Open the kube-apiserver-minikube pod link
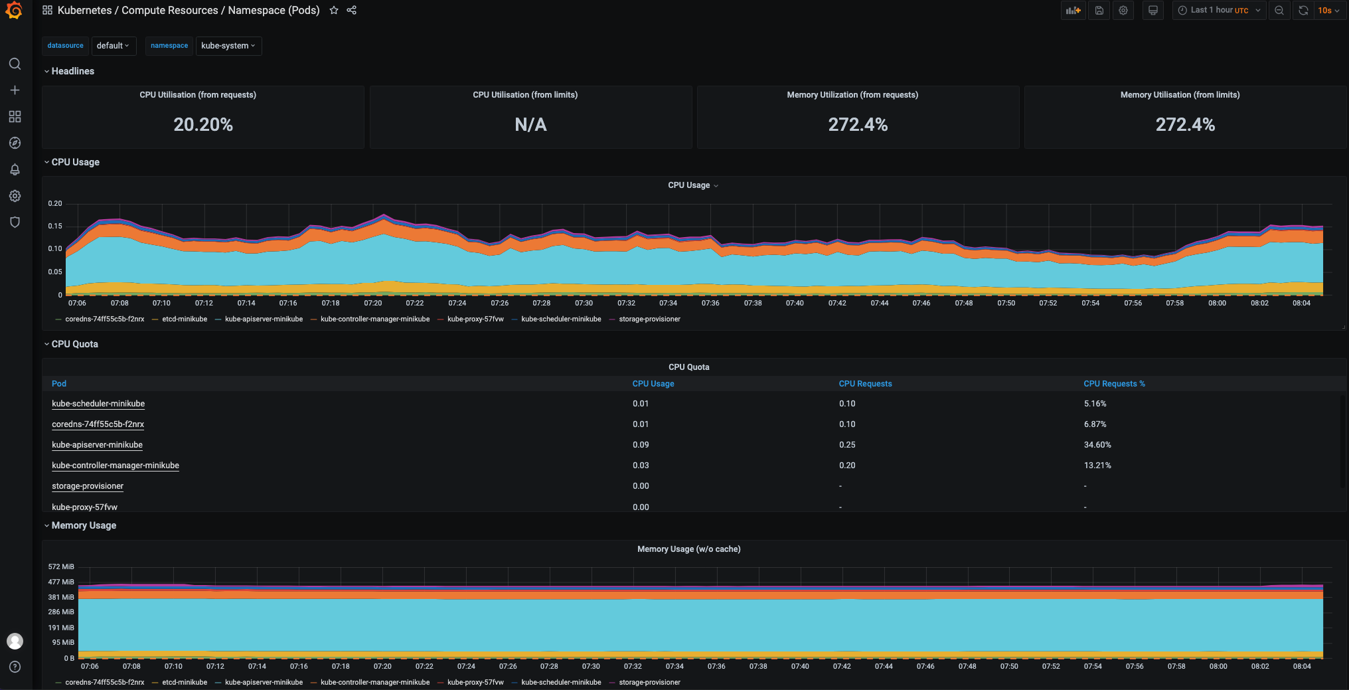1349x690 pixels. click(97, 445)
